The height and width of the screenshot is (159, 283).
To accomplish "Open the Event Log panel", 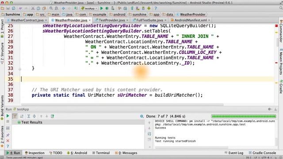I will [x=234, y=153].
